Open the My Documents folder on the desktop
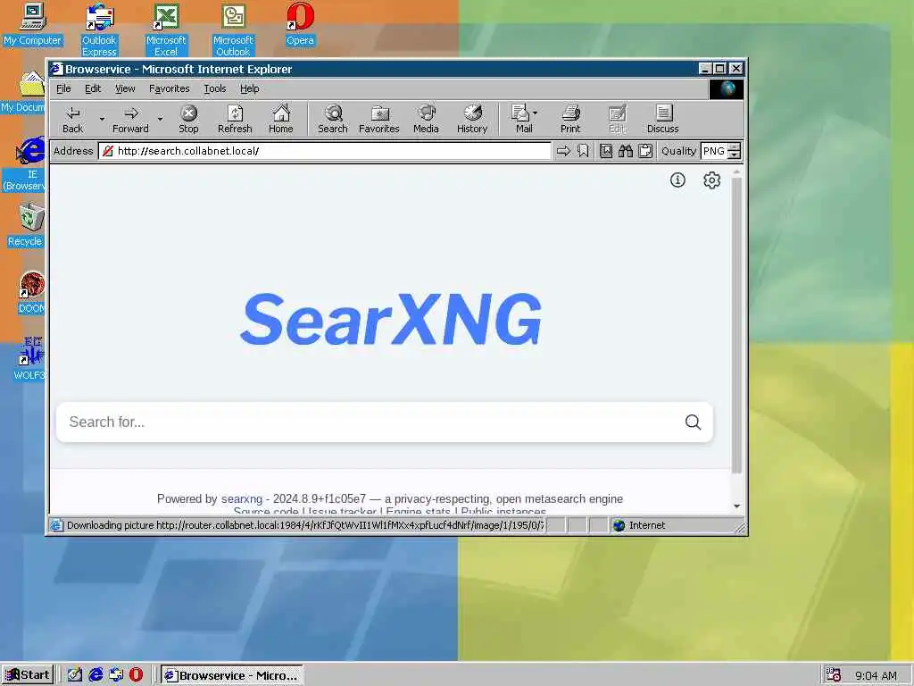The width and height of the screenshot is (914, 686). point(24,91)
